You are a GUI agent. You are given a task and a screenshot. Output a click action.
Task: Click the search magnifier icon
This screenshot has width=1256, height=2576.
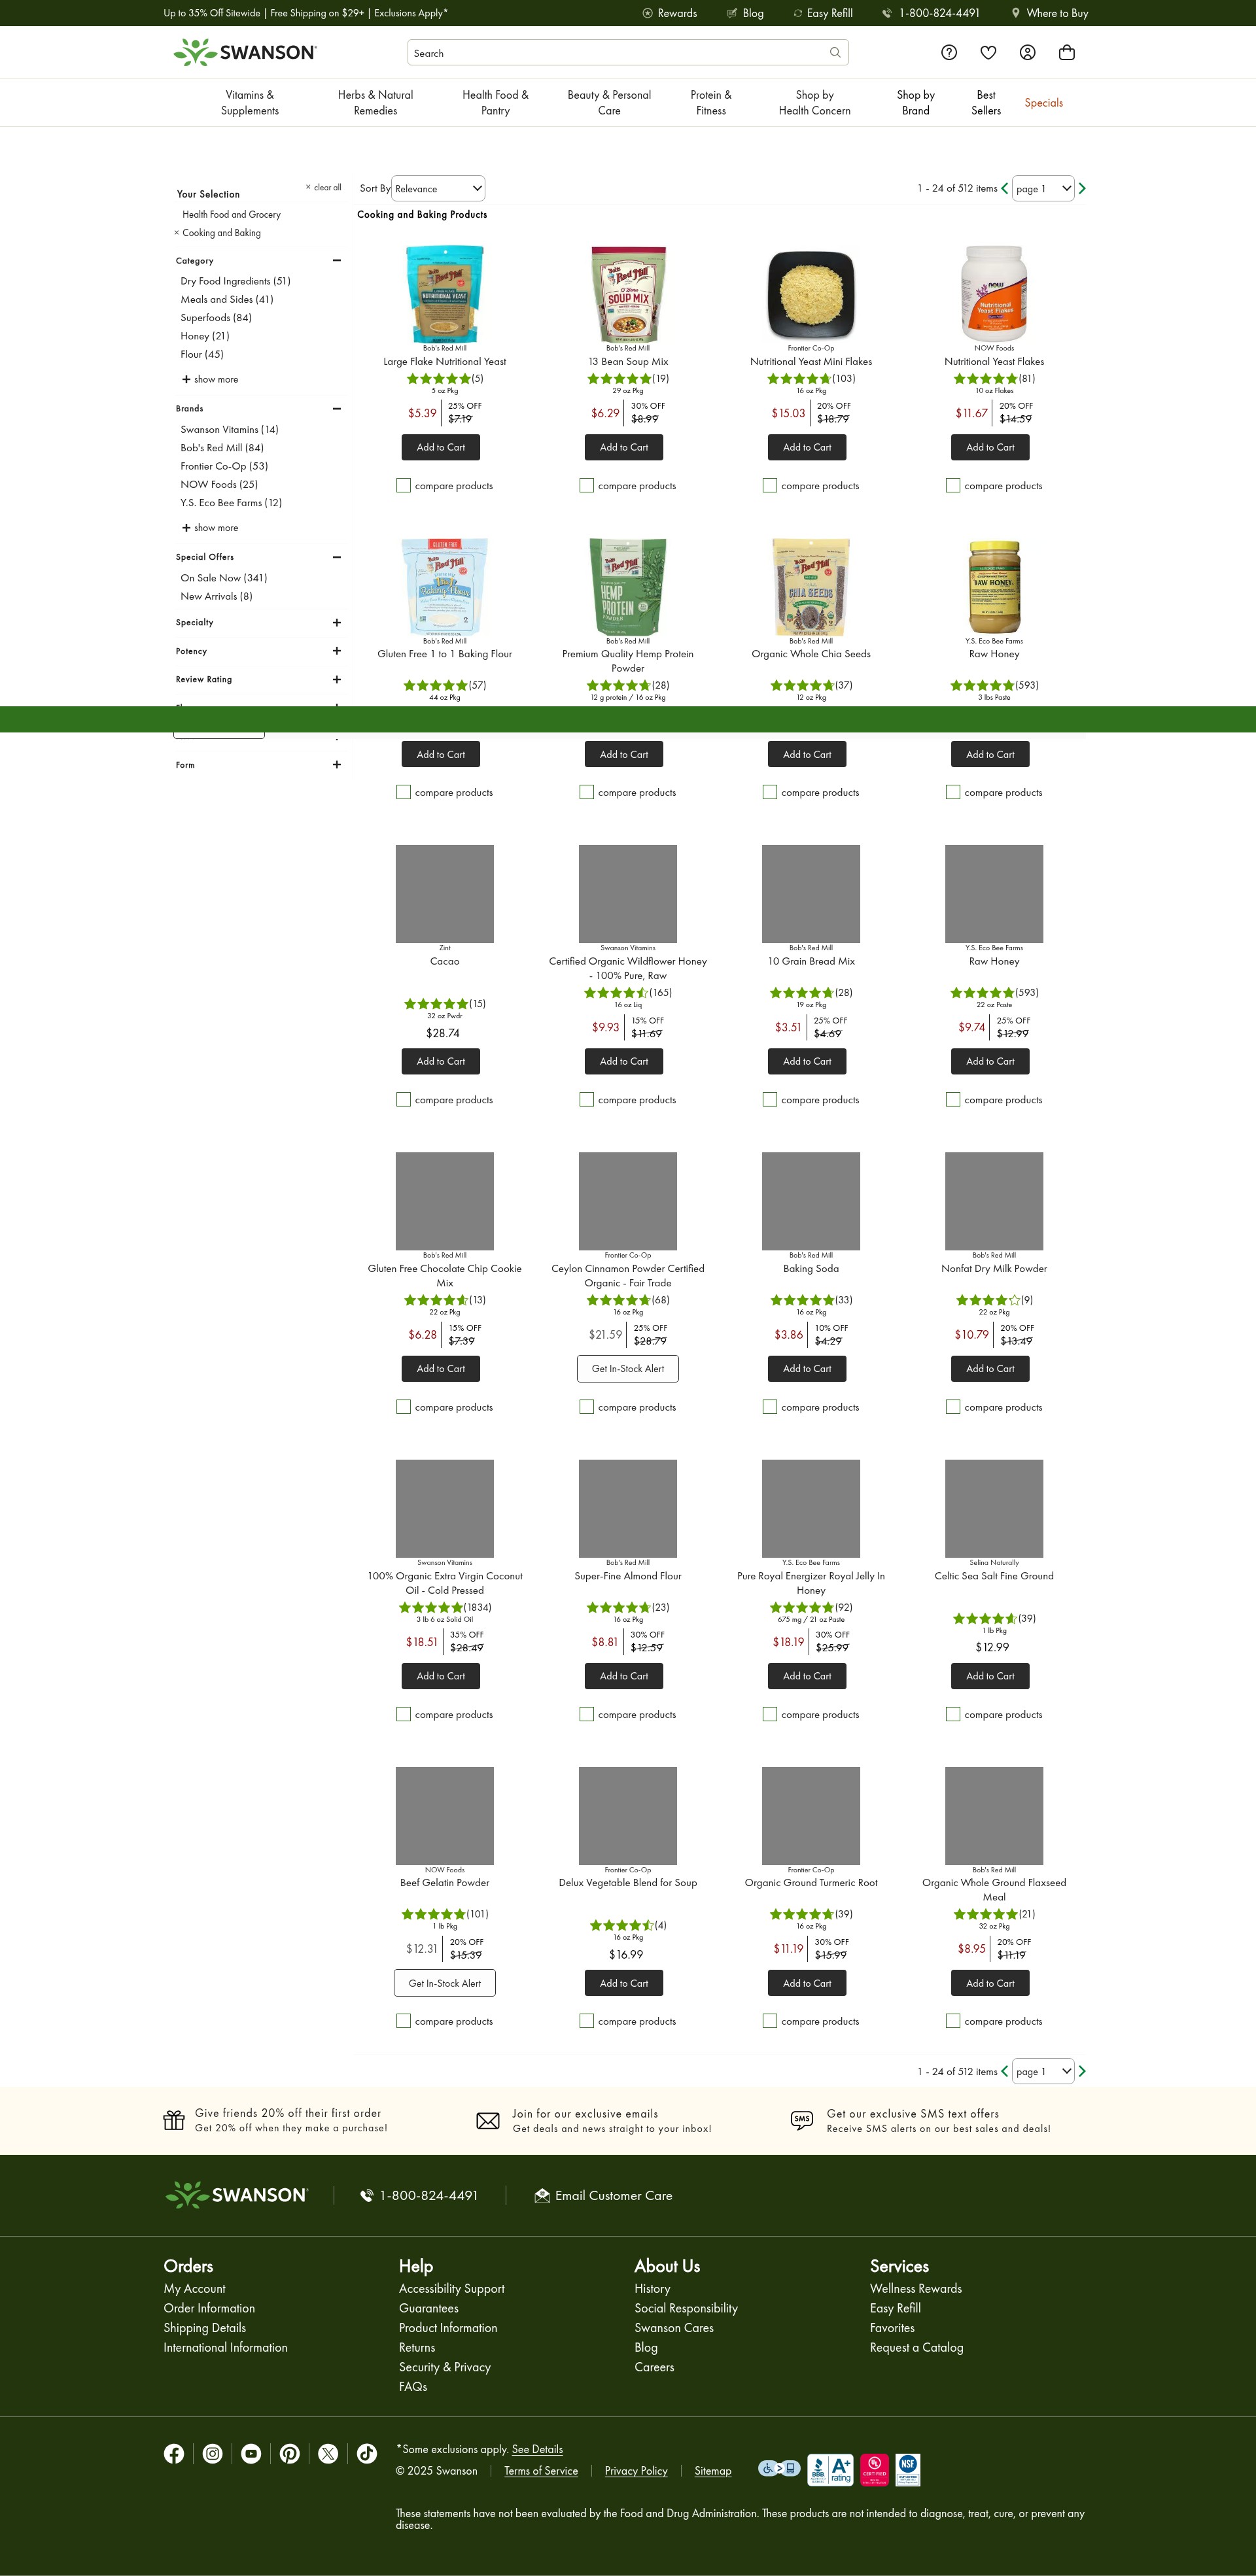click(x=835, y=53)
